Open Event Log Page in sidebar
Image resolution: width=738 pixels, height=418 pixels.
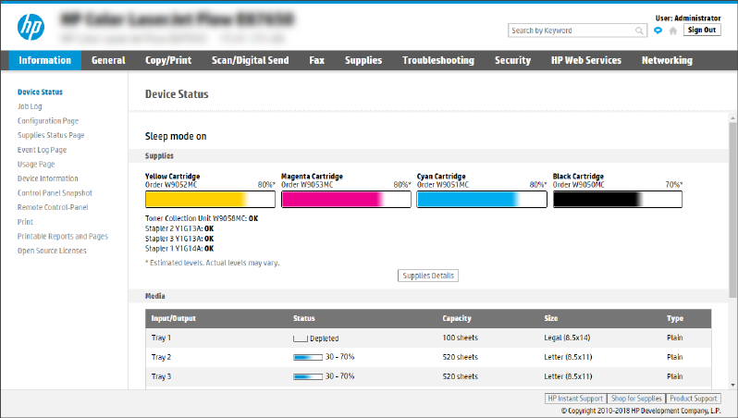point(43,150)
